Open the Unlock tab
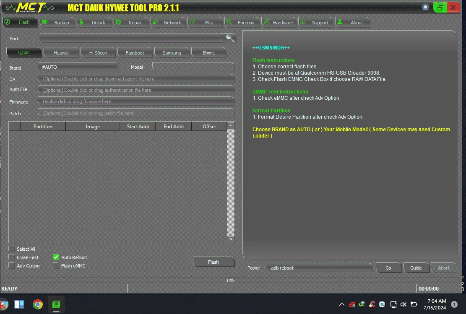466x314 pixels. (x=94, y=23)
